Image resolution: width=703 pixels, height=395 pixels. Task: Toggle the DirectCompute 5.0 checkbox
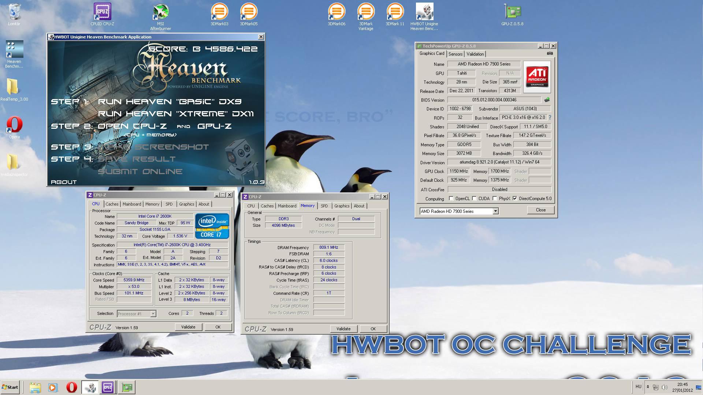(x=515, y=199)
